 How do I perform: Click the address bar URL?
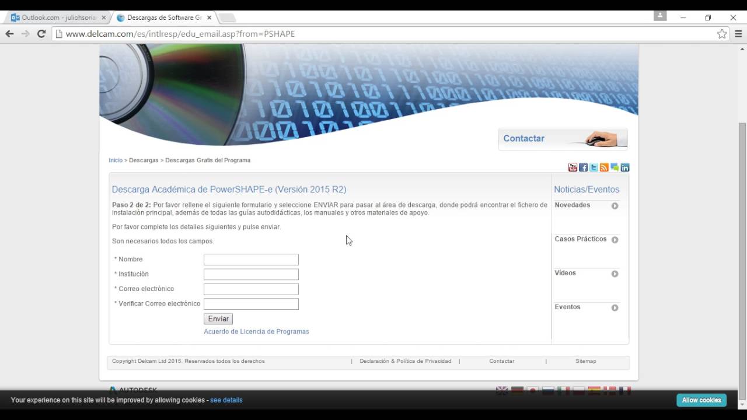180,34
